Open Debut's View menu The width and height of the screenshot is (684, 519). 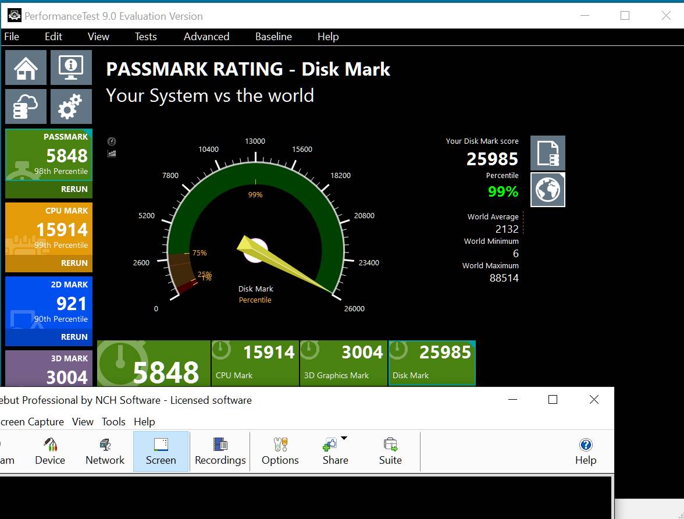[83, 422]
